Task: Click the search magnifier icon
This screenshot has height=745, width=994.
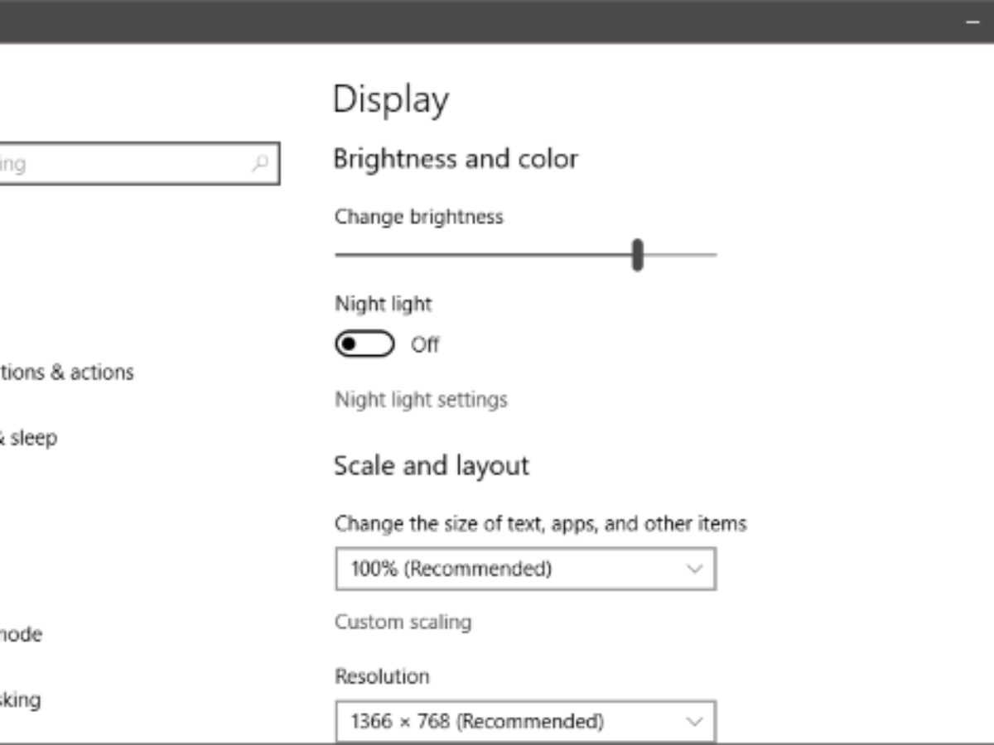Action: click(x=260, y=163)
